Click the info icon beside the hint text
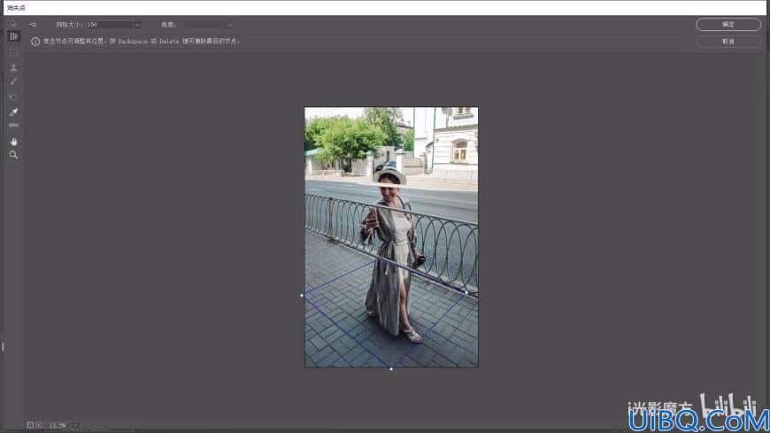The width and height of the screenshot is (770, 433). [35, 42]
